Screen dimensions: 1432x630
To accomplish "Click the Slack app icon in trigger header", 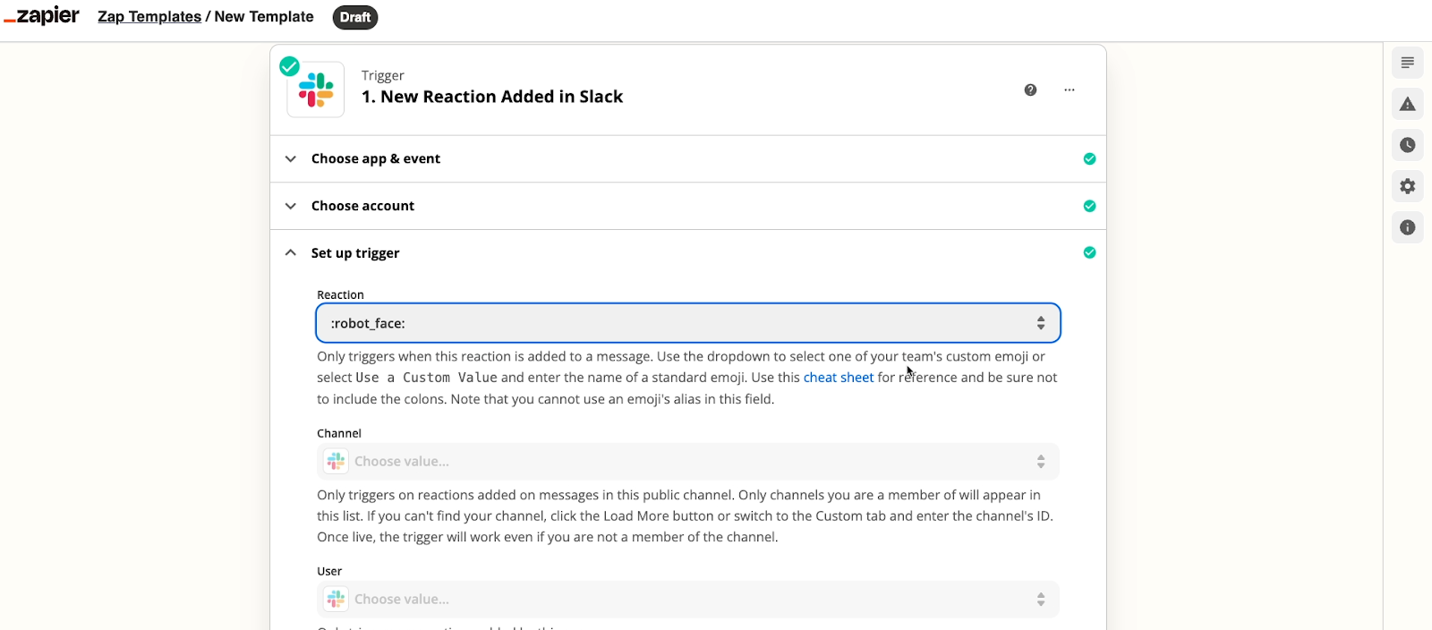I will (x=316, y=89).
